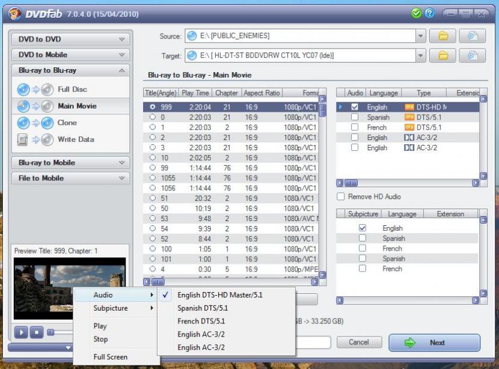Click the green arrow icon on the Next button

[410, 343]
